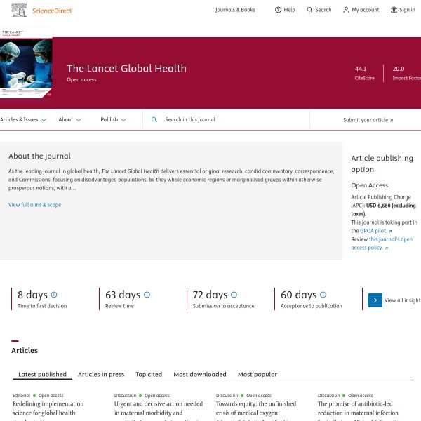Click info icon next to 8 days
The image size is (421, 421).
(54, 295)
